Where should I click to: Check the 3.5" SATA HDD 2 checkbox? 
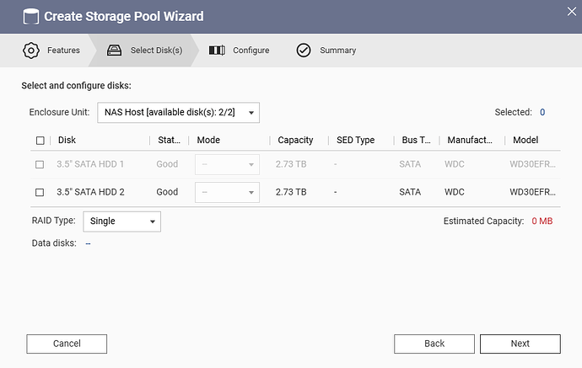click(40, 192)
